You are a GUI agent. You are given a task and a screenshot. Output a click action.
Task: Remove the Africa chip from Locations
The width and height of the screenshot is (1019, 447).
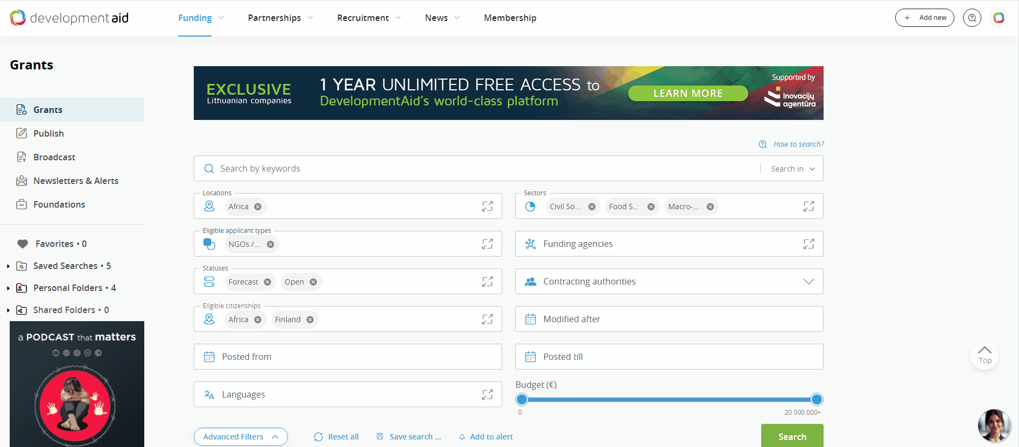(258, 207)
